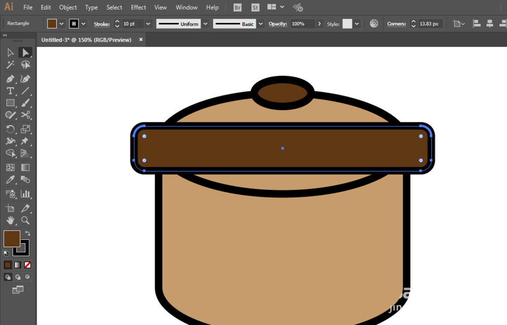Reset to default fill and stroke

pos(6,253)
